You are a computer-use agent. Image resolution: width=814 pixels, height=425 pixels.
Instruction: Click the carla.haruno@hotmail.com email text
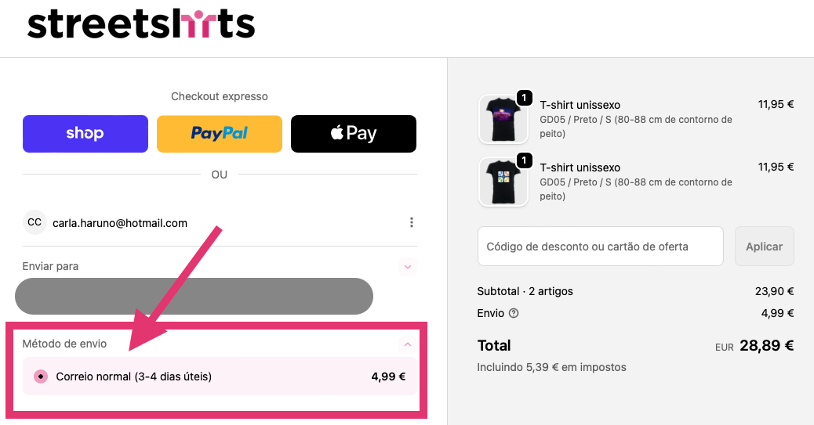120,223
